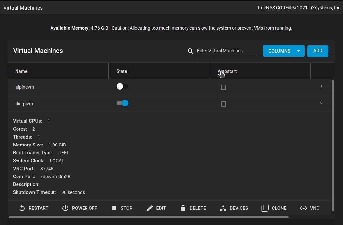Click the Clone copy icon
This screenshot has width=343, height=225.
point(265,208)
